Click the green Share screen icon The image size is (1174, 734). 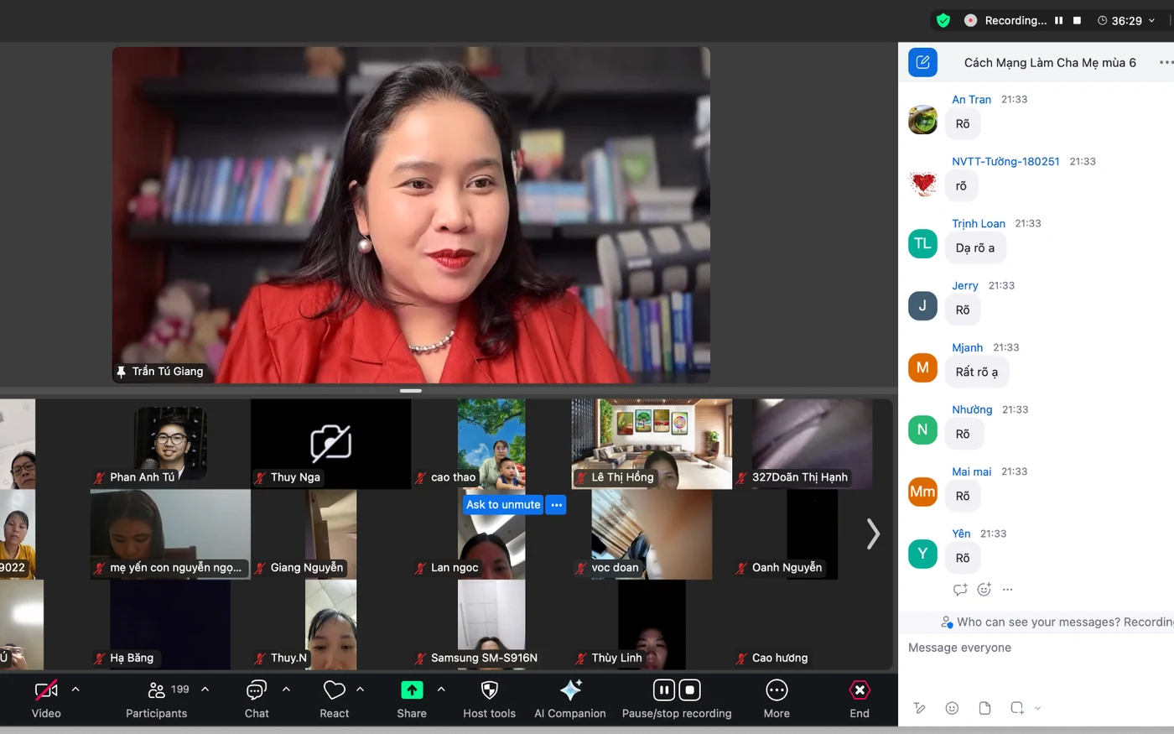coord(412,690)
